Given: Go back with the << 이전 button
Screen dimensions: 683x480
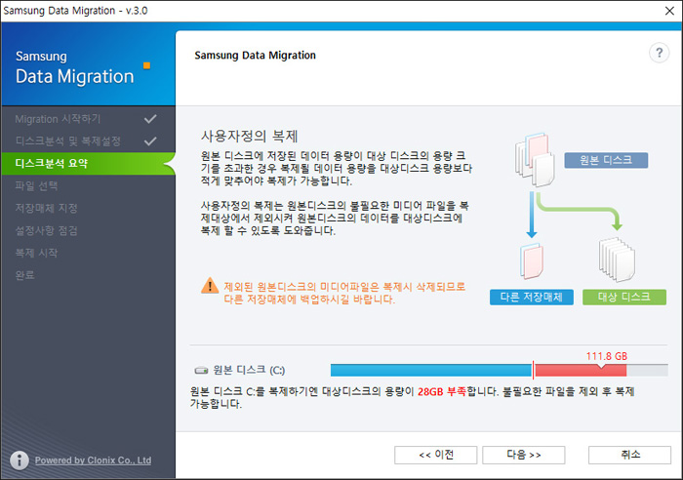Looking at the screenshot, I should 435,455.
